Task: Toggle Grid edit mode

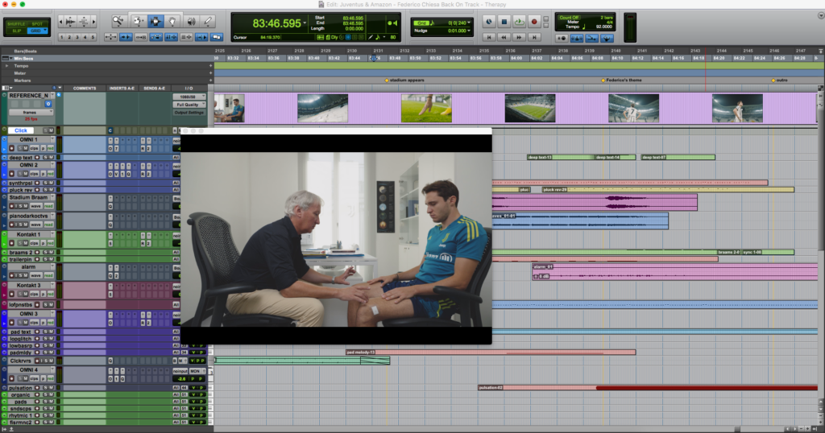Action: (x=35, y=31)
